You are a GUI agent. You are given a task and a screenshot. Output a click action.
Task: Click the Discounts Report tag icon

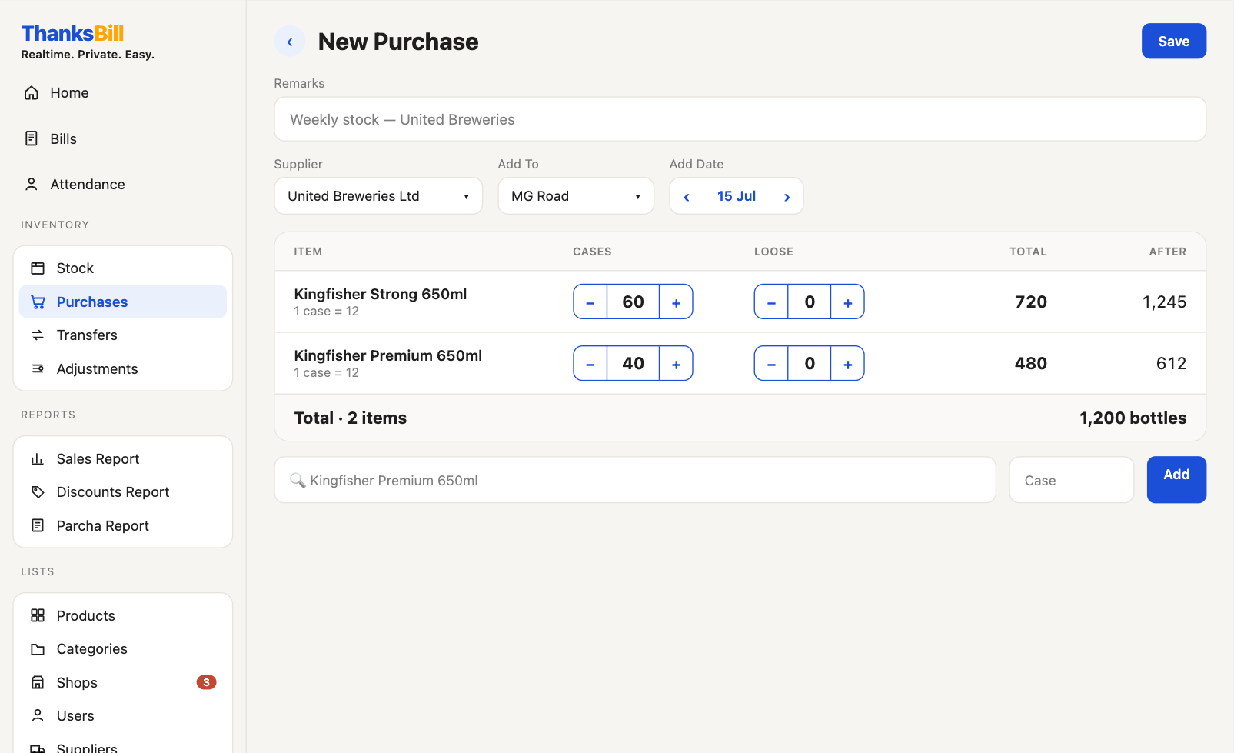pos(38,492)
